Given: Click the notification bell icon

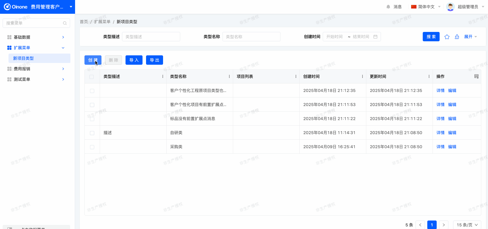Looking at the screenshot, I should (x=388, y=7).
